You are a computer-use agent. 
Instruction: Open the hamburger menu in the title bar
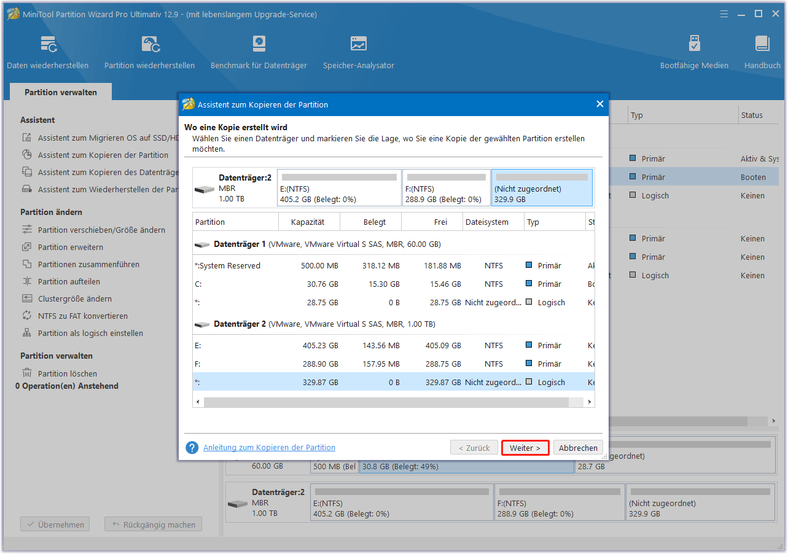(x=722, y=14)
